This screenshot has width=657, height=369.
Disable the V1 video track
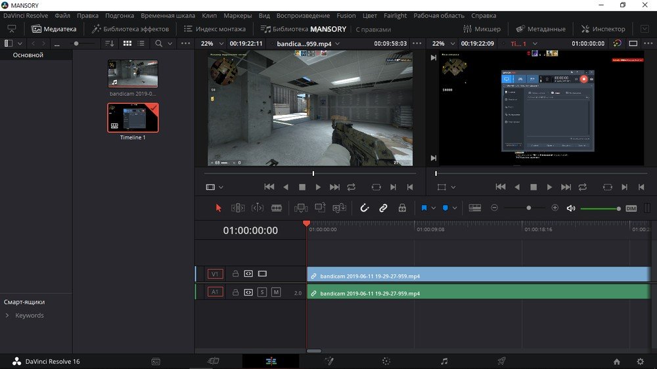pos(262,274)
